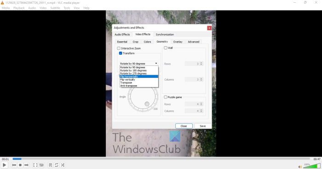The image size is (322, 169).
Task: Toggle the loop repeat icon
Action: tap(57, 165)
